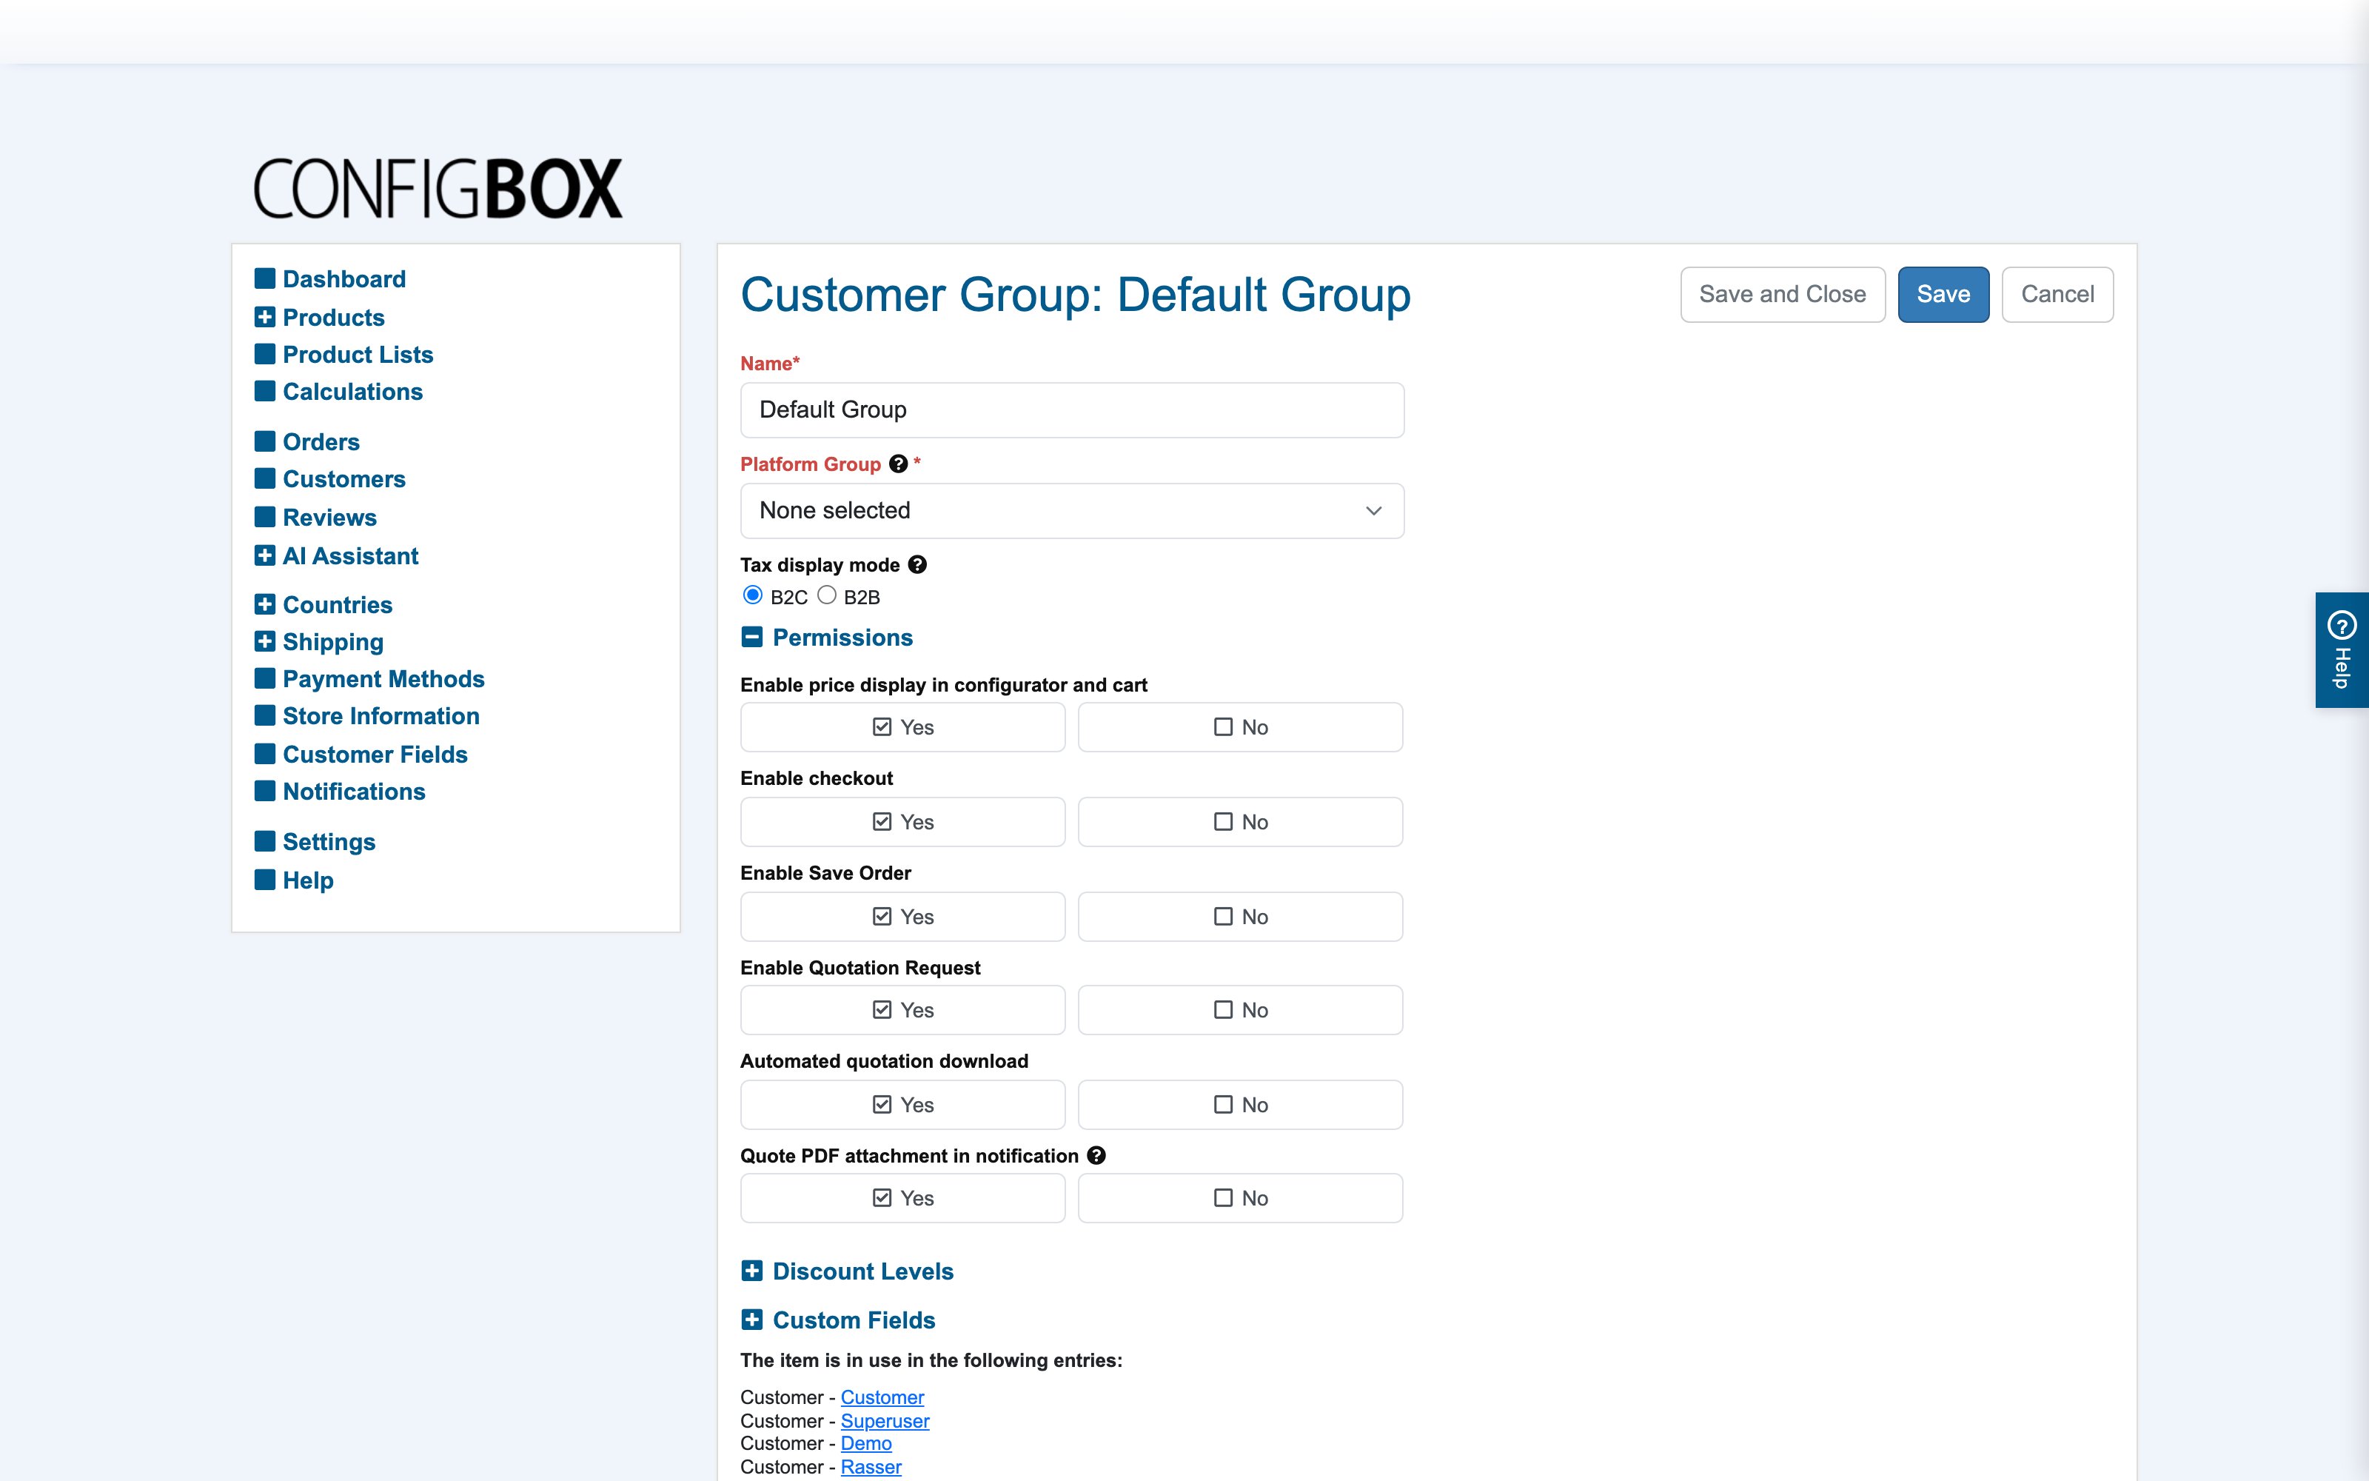Click the blue Save button
The height and width of the screenshot is (1481, 2369).
[x=1943, y=295]
